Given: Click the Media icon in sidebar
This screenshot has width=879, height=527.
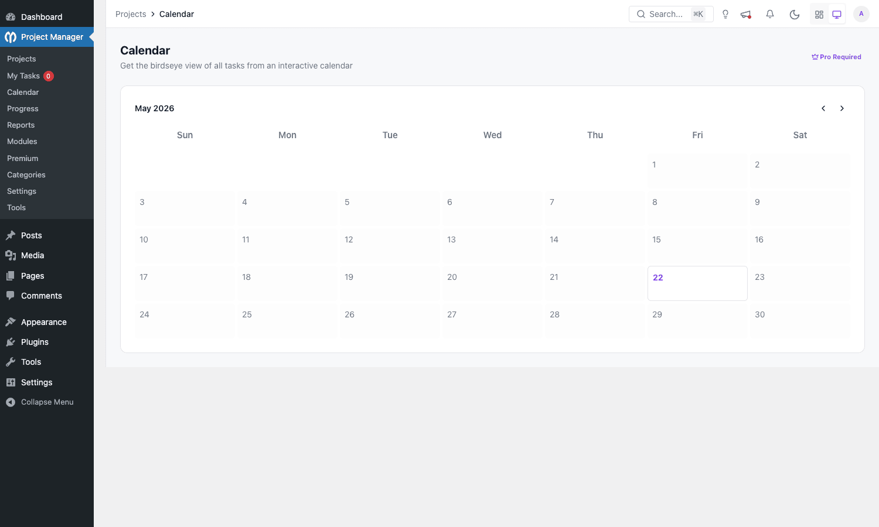Looking at the screenshot, I should click(x=11, y=255).
